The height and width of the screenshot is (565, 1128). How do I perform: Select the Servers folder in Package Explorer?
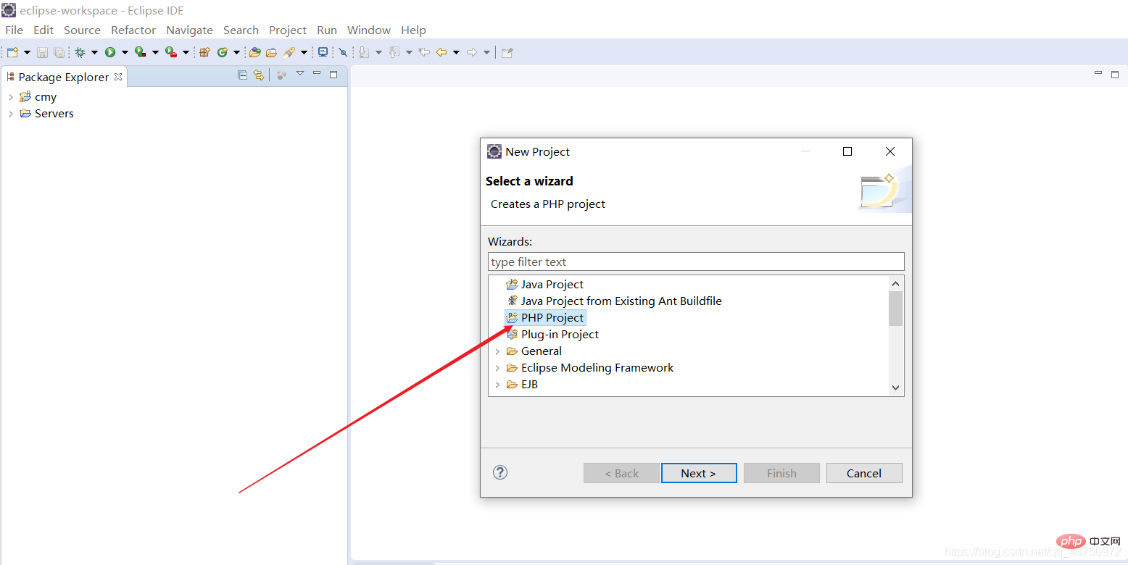click(54, 114)
